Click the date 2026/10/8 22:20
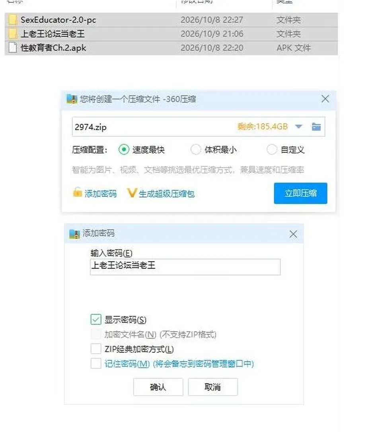 click(212, 48)
